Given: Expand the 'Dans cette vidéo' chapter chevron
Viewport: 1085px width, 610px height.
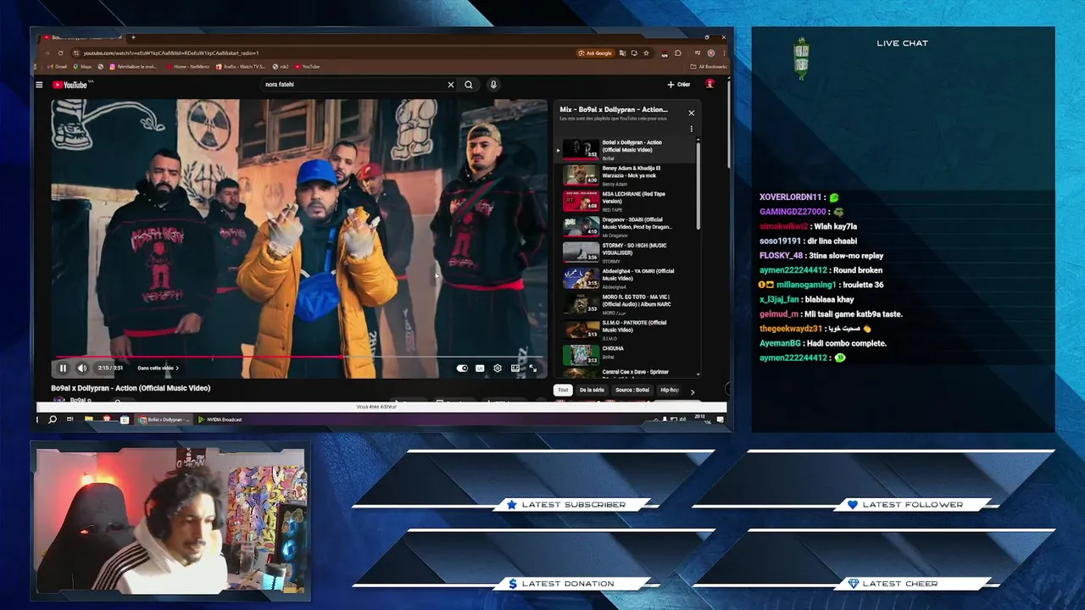Looking at the screenshot, I should (x=177, y=368).
